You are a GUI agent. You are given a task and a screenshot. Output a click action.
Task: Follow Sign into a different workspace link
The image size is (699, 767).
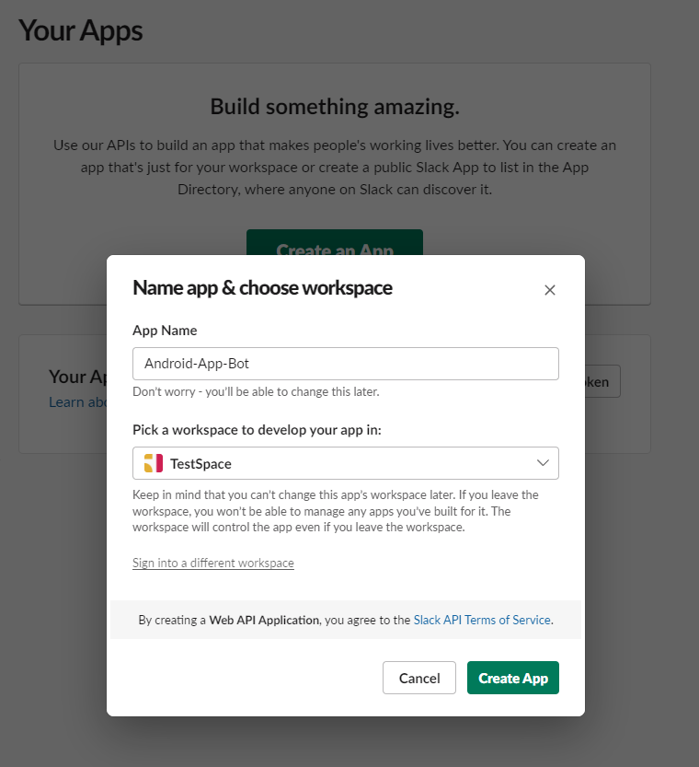213,563
